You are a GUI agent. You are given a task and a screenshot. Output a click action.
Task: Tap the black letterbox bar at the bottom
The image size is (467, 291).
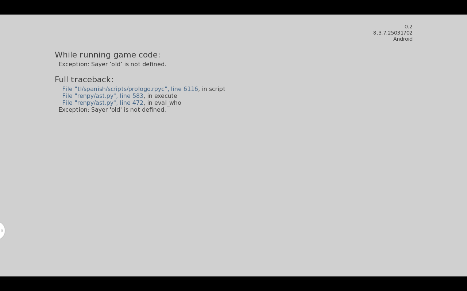click(233, 284)
